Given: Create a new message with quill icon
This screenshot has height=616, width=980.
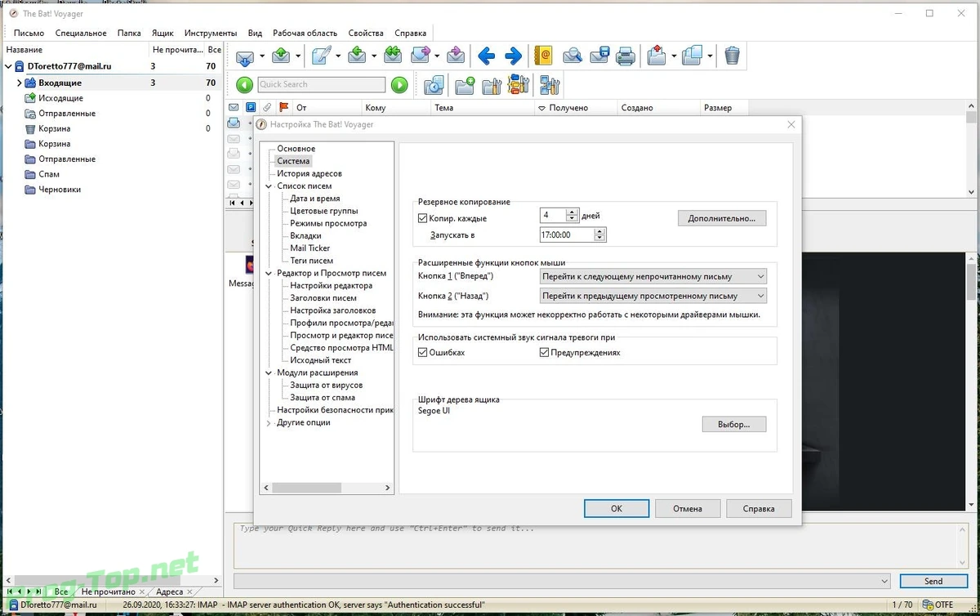Looking at the screenshot, I should coord(321,56).
